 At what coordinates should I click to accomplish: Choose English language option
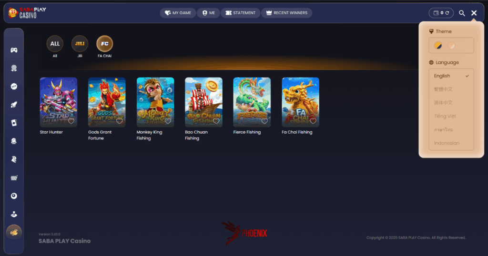click(451, 76)
